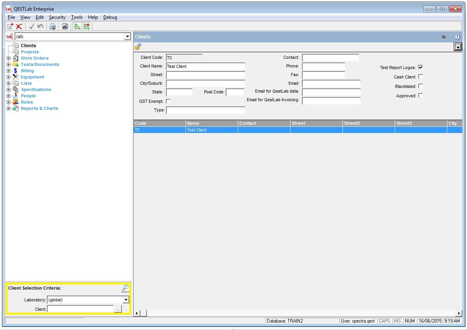Click the red X delete icon
The height and width of the screenshot is (330, 467).
[x=19, y=26]
